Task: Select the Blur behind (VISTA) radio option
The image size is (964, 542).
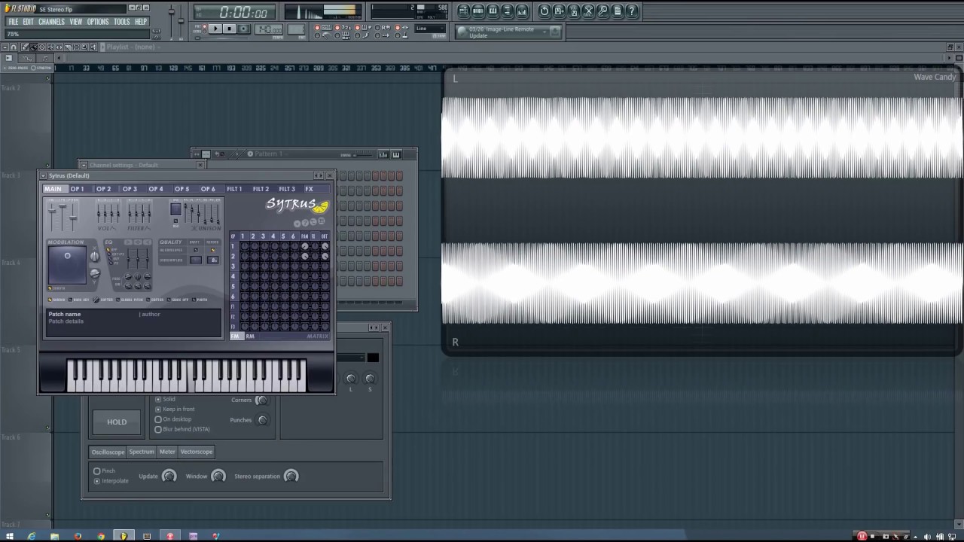Action: [x=182, y=429]
